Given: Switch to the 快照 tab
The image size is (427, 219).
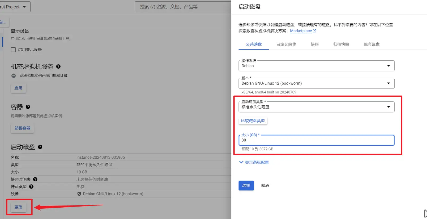Looking at the screenshot, I should (315, 44).
